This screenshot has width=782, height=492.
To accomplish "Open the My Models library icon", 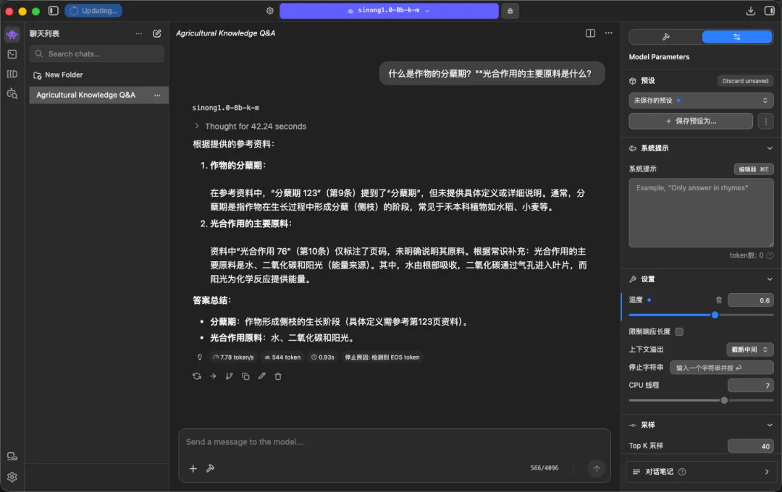I will coord(12,74).
